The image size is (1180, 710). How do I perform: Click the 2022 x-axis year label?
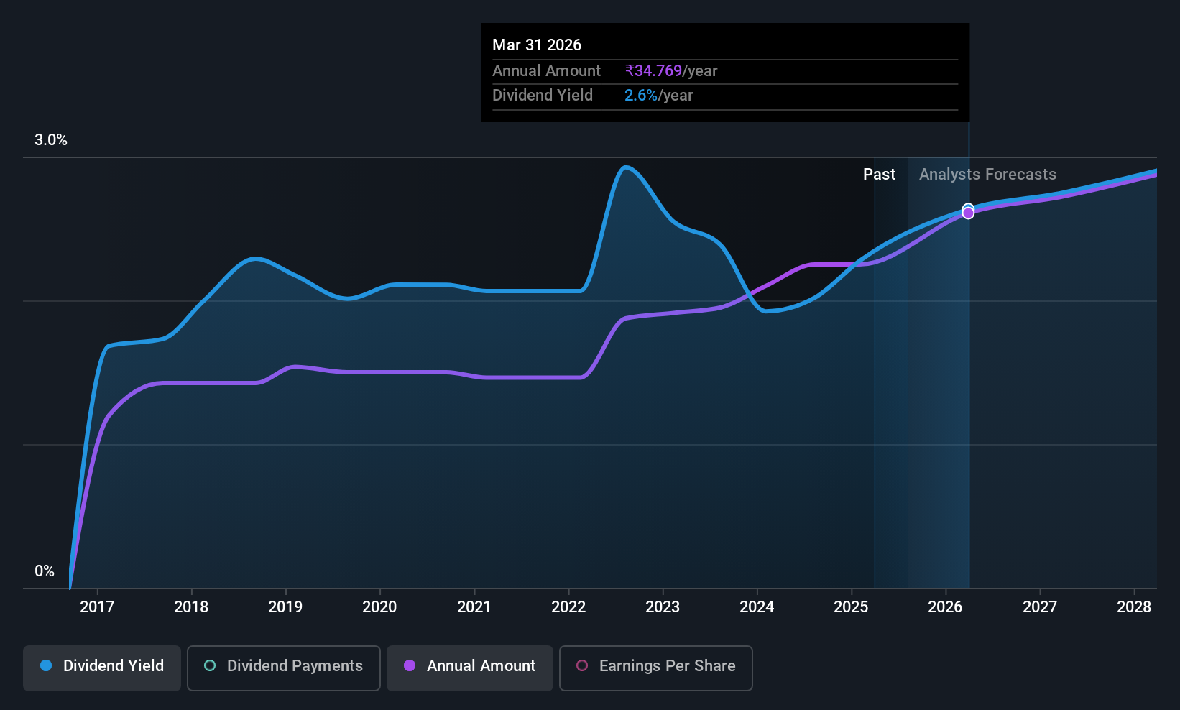(x=568, y=607)
